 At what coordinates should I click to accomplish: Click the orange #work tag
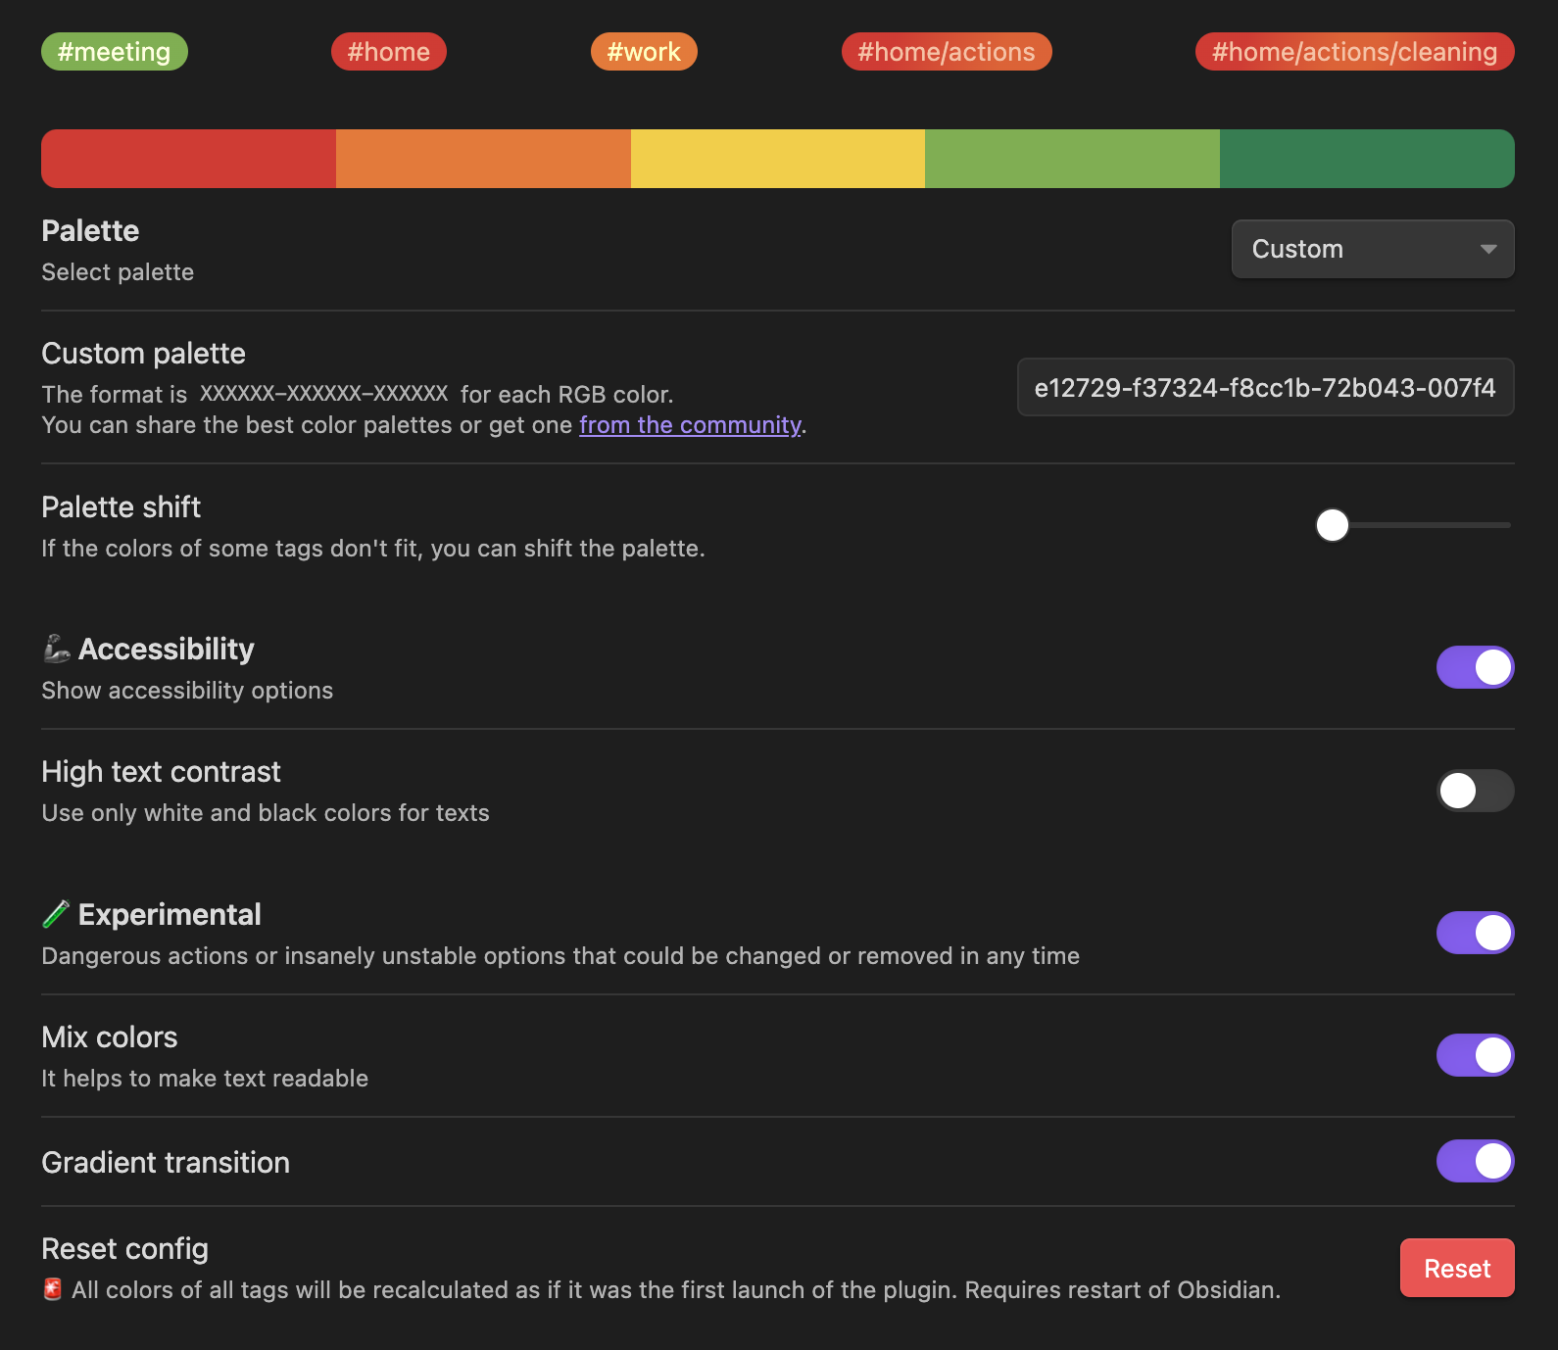coord(644,52)
